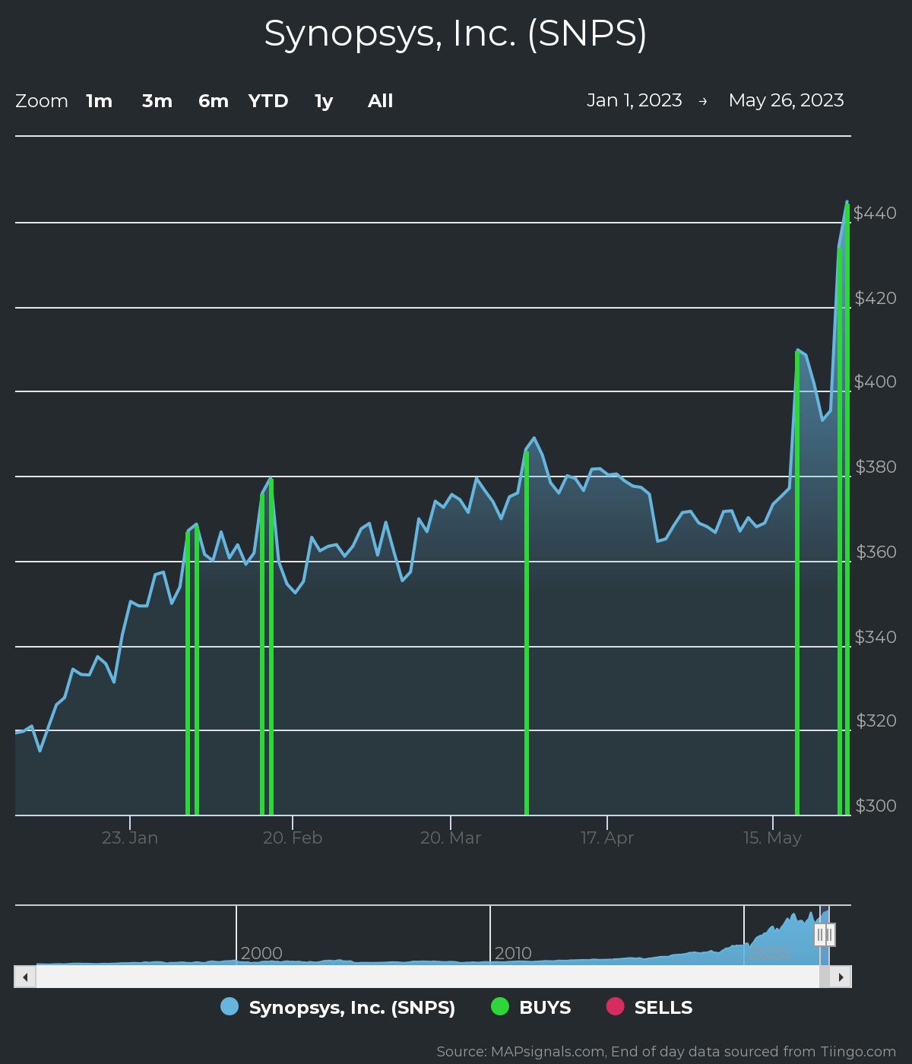This screenshot has width=912, height=1064.
Task: Click the 17. Apr axis label
Action: pos(607,838)
